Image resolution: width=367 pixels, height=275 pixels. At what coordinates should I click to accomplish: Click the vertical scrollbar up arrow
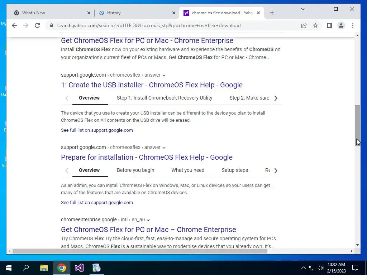click(x=357, y=35)
